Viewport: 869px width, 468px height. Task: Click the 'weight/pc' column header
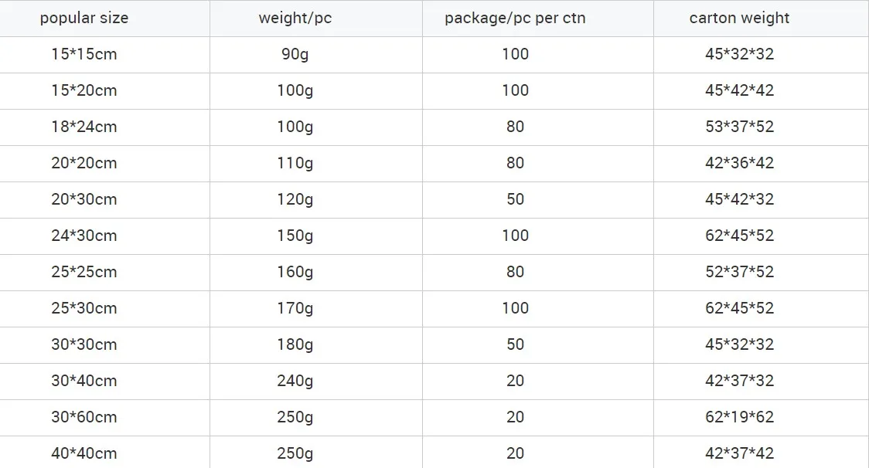(295, 18)
